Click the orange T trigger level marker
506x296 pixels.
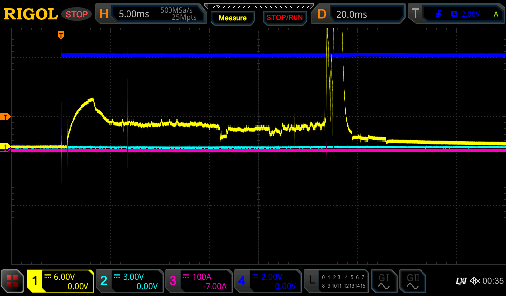[6, 117]
